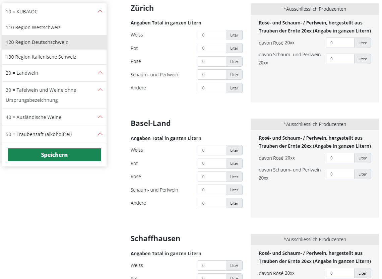Viewport: 382px width, 279px height.
Task: Expand the 20 = Landwein section
Action: (100, 73)
